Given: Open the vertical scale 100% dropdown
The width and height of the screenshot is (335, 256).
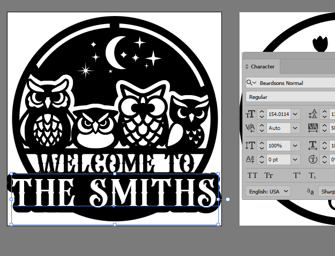Looking at the screenshot, I should pos(295,145).
